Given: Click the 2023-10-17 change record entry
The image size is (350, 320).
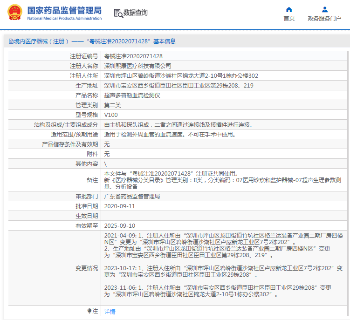Looking at the screenshot, I should point(223,272).
